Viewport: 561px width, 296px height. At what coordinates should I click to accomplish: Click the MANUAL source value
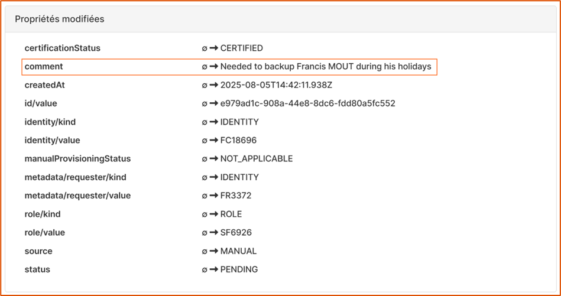pyautogui.click(x=238, y=251)
